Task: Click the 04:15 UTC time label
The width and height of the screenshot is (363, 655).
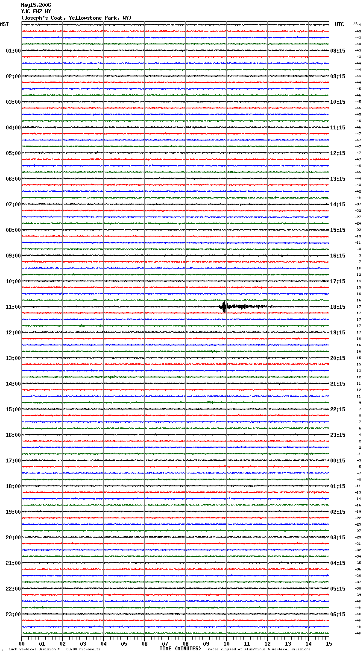Action: click(338, 563)
